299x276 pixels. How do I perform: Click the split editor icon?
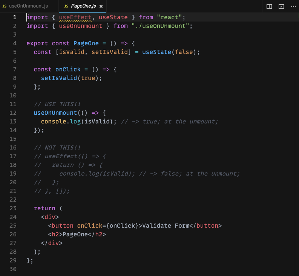269,6
